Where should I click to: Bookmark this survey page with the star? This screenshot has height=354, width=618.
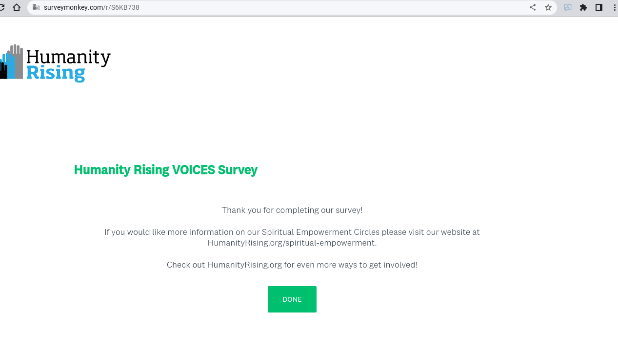pyautogui.click(x=548, y=7)
